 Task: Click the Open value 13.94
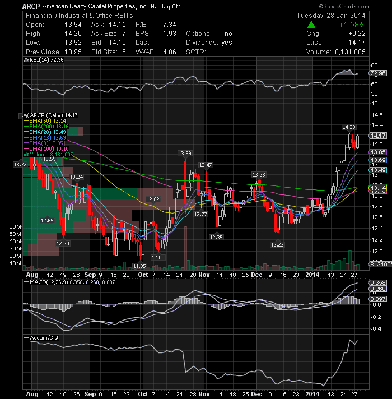click(73, 25)
